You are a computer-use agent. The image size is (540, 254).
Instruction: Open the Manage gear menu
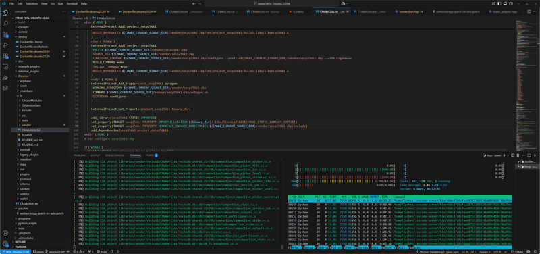(x=5, y=244)
